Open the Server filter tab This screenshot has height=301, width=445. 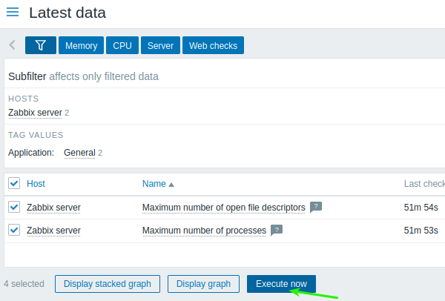coord(160,45)
